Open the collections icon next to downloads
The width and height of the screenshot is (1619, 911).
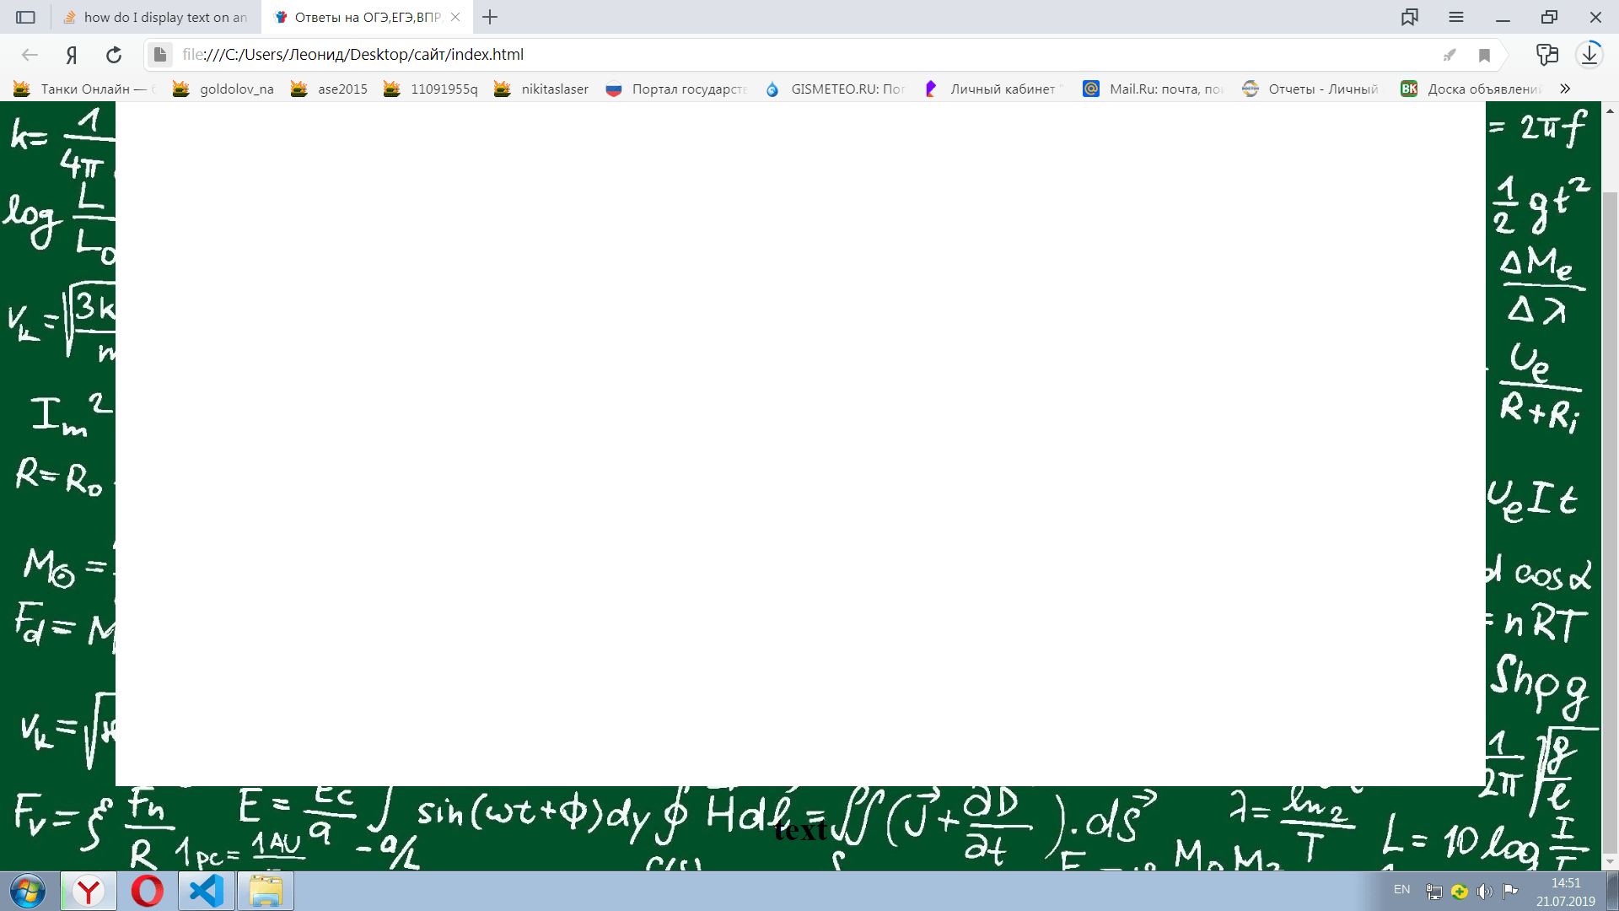pyautogui.click(x=1546, y=55)
